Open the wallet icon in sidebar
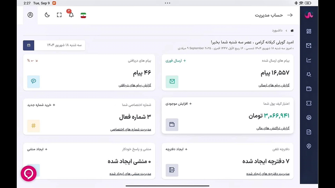The image size is (335, 188). click(309, 89)
